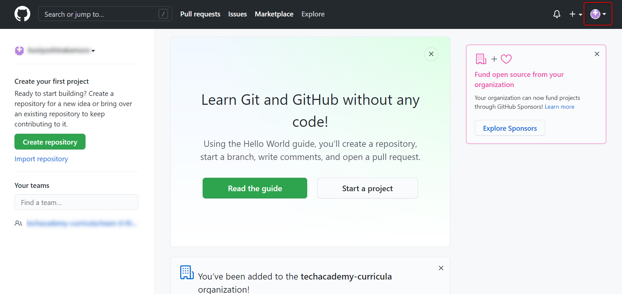This screenshot has width=622, height=294.
Task: Click the sidebar user avatar icon
Action: click(19, 51)
